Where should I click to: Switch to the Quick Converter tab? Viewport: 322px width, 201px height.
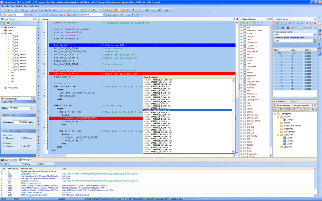(9, 160)
